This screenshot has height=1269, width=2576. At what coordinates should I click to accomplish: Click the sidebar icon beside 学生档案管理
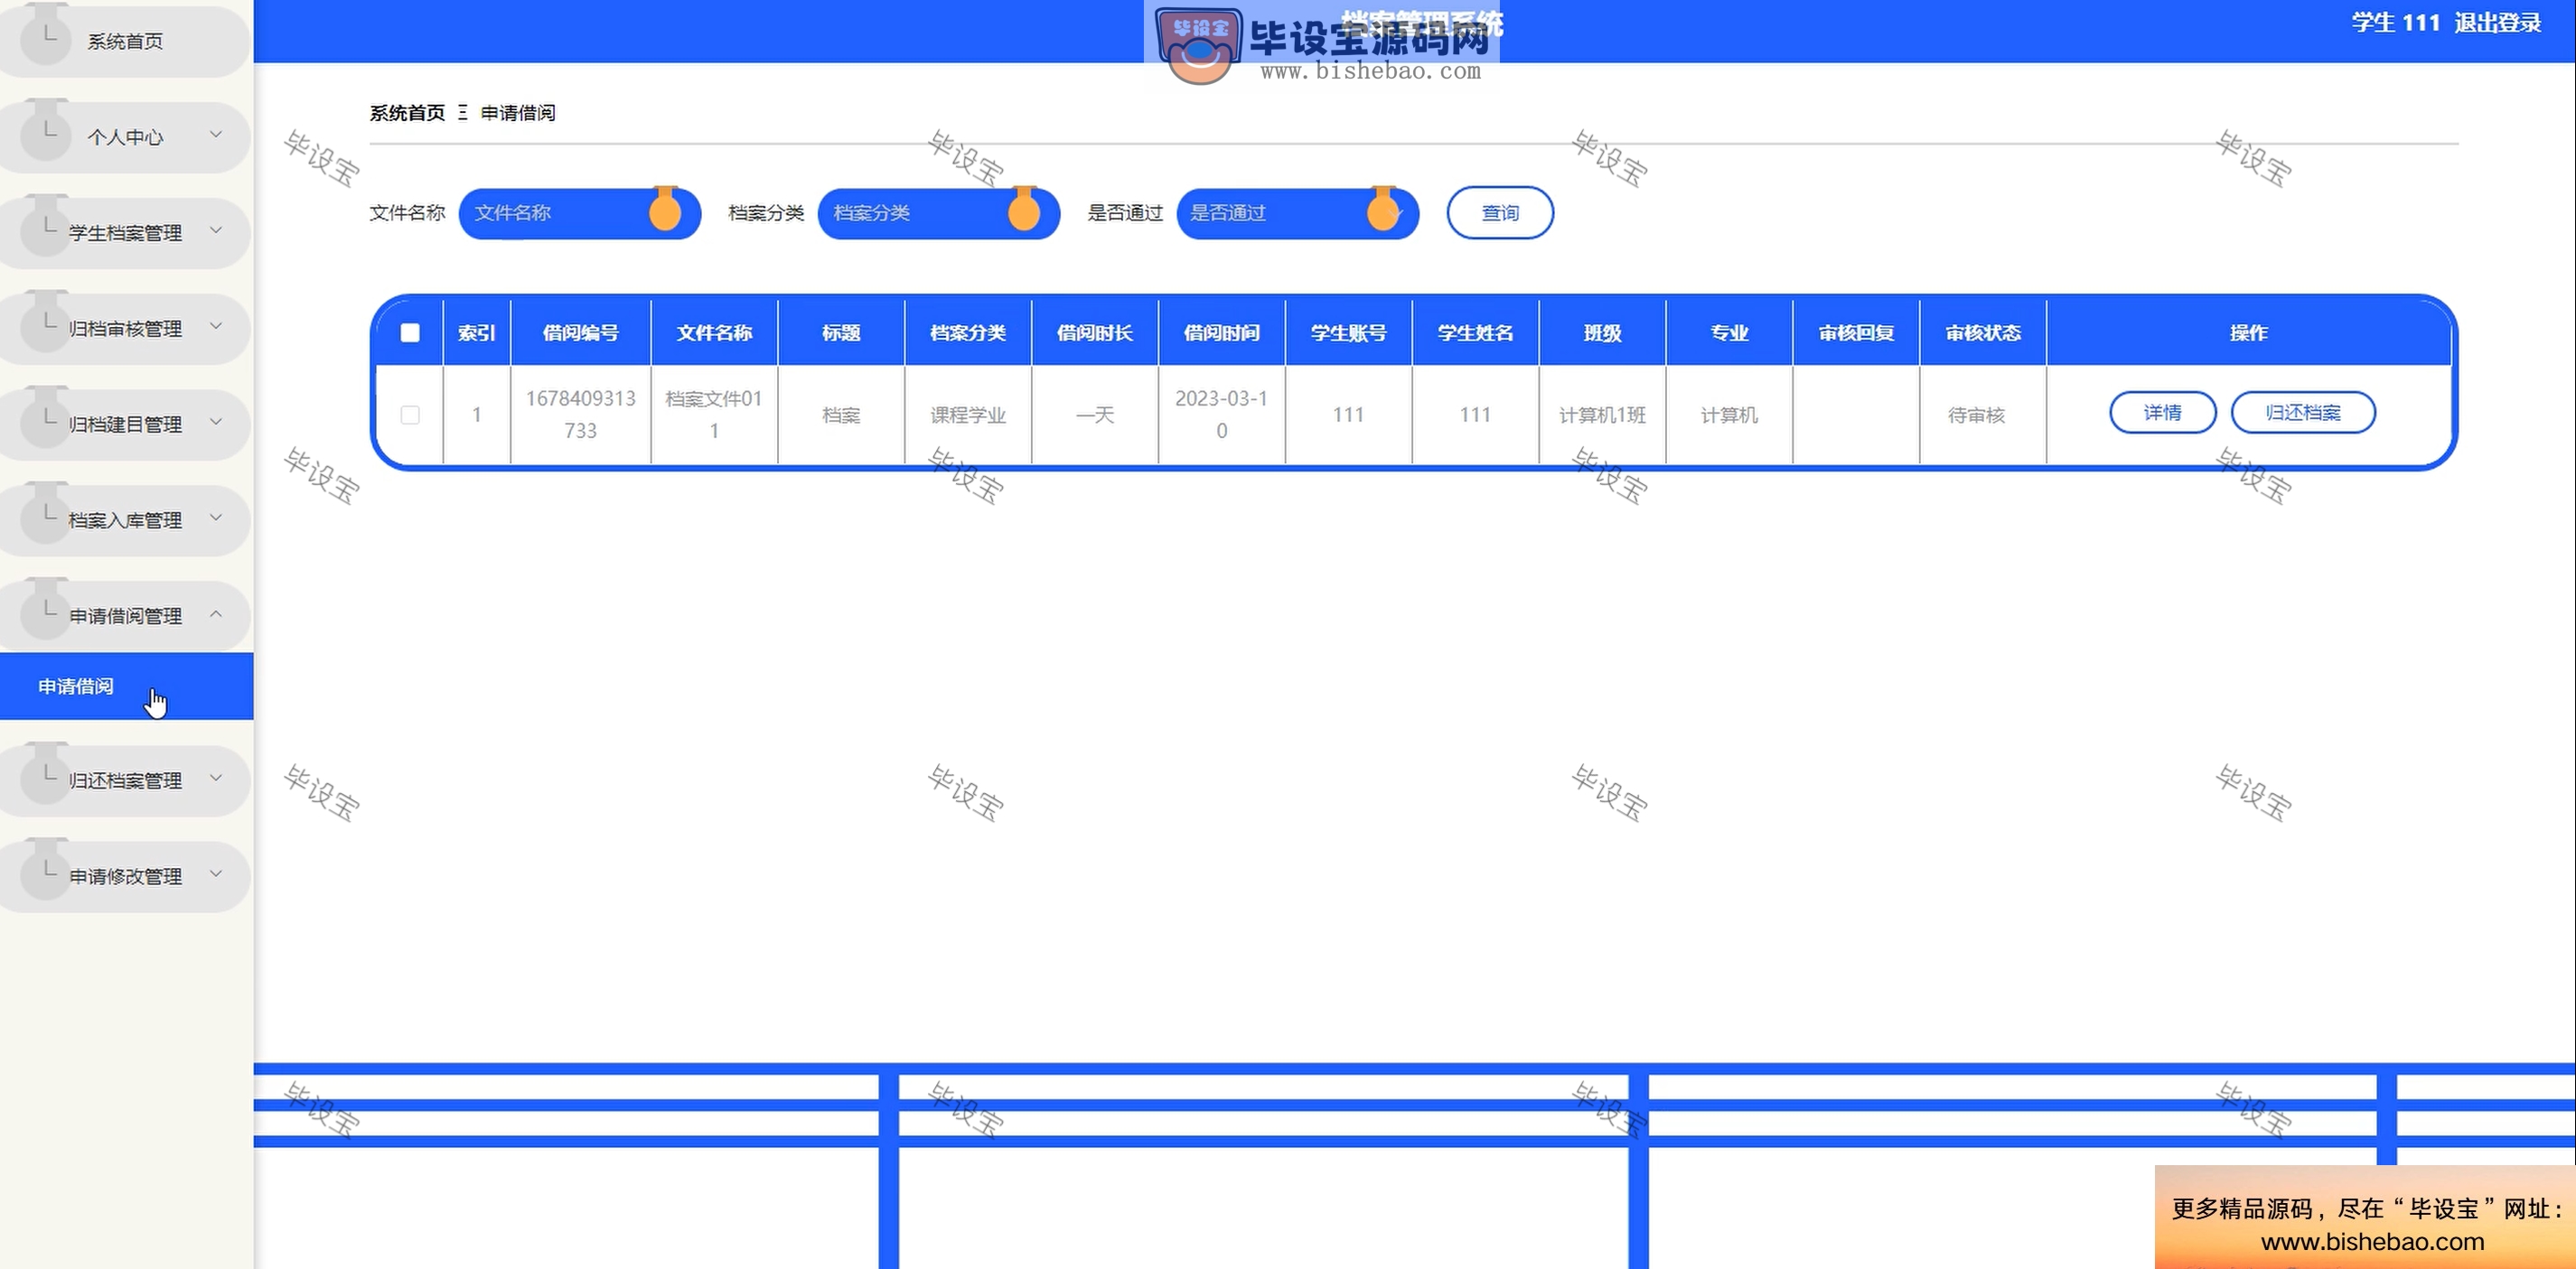point(46,227)
